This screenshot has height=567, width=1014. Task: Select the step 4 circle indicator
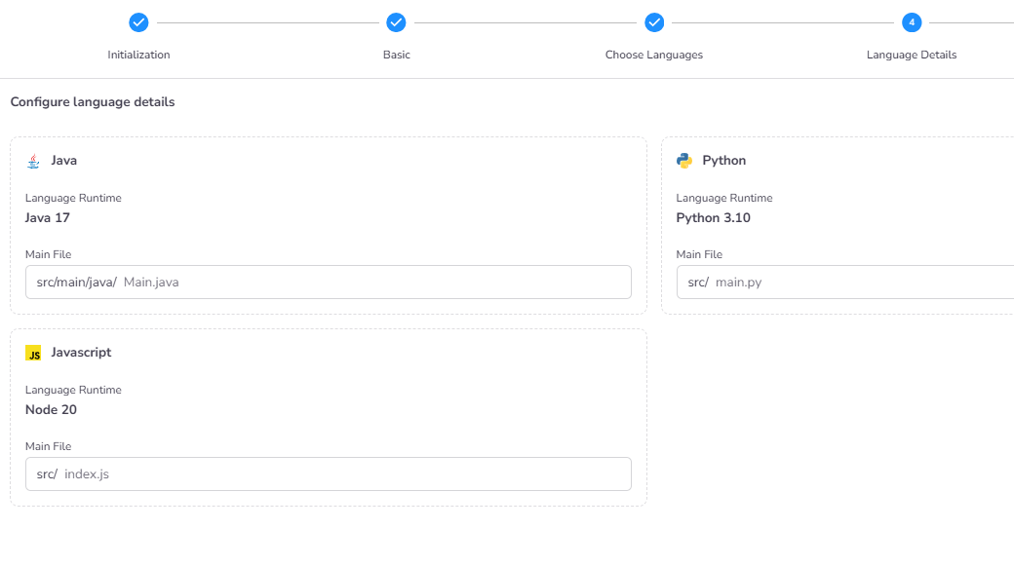pos(912,22)
